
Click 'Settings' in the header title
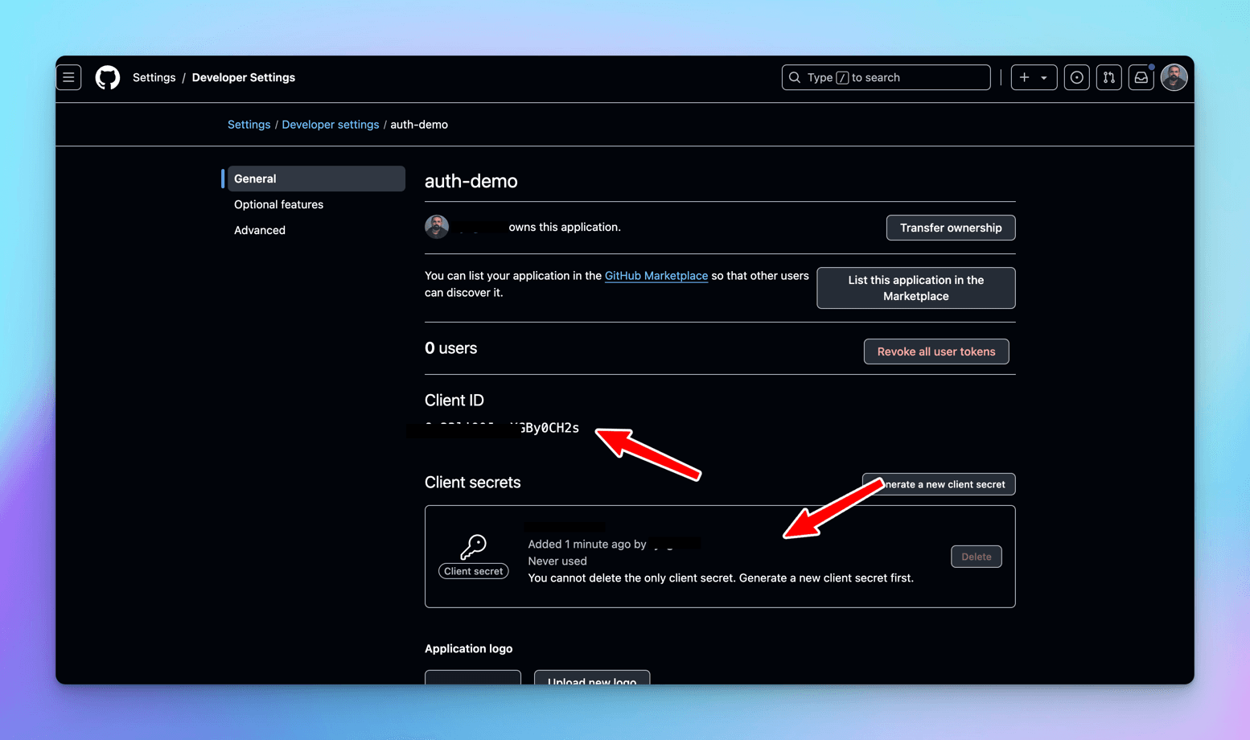click(154, 77)
